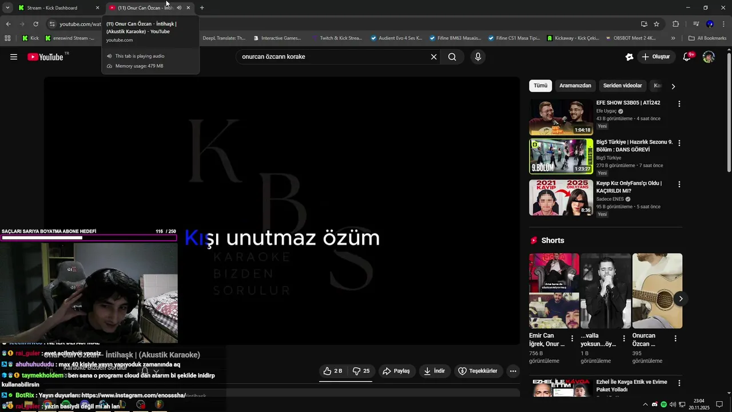This screenshot has width=732, height=412.
Task: Close the YouTube Onur Can Özcan tab
Action: (x=188, y=8)
